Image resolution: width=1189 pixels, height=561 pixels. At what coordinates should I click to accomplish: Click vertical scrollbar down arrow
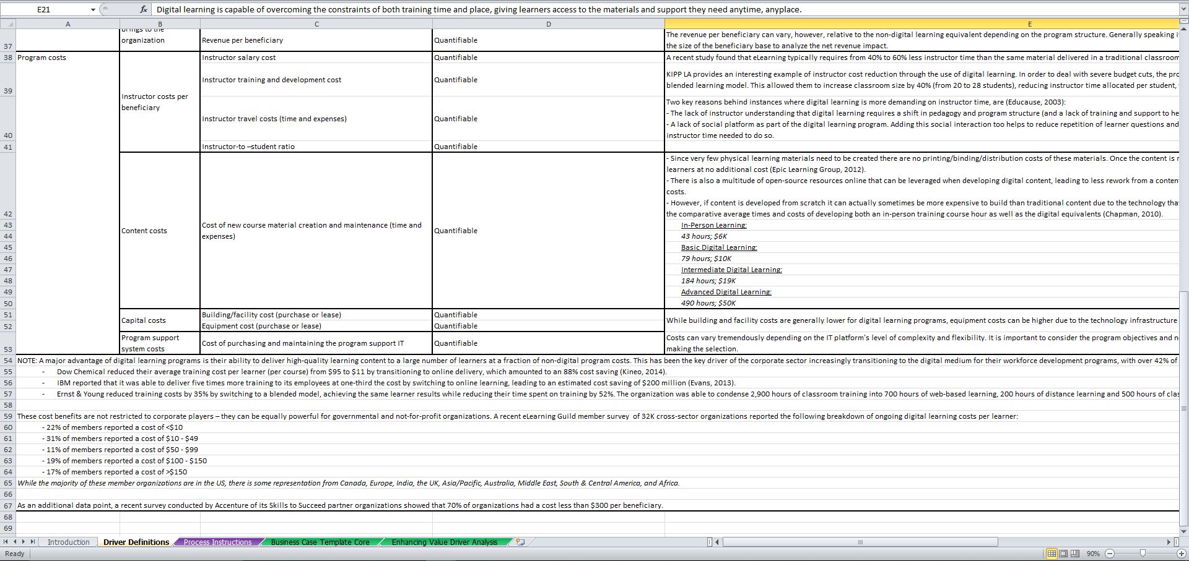click(x=1184, y=531)
